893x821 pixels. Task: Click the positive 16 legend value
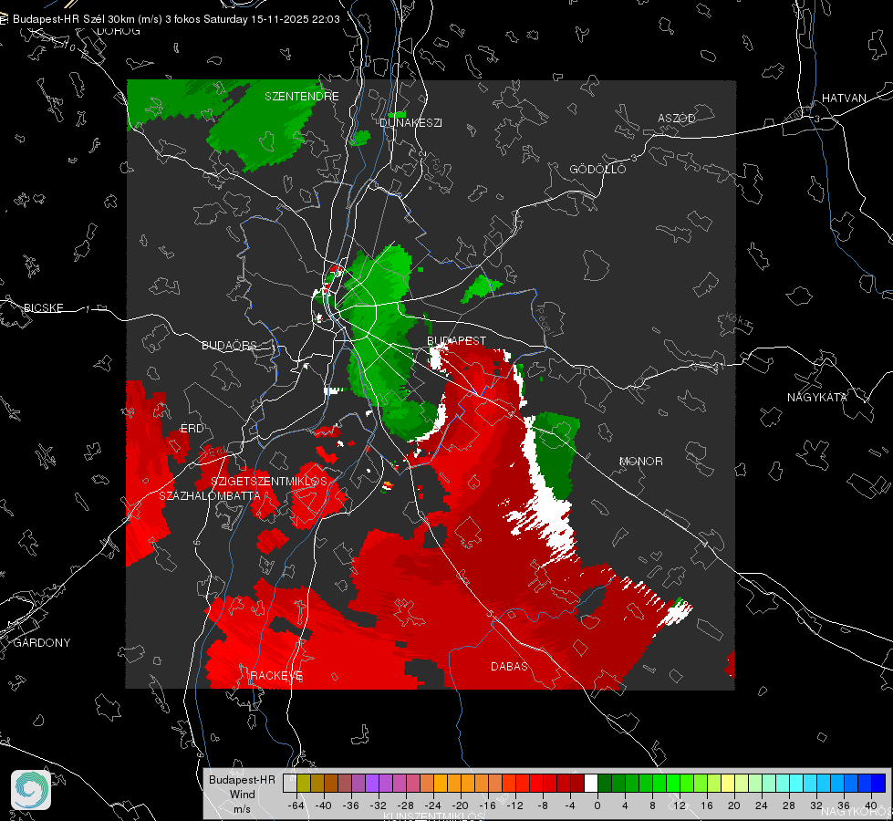click(707, 805)
